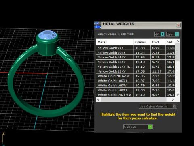194x146 pixels.
Task: Click the table's horizontal scroll right arrow
Action: [173, 100]
